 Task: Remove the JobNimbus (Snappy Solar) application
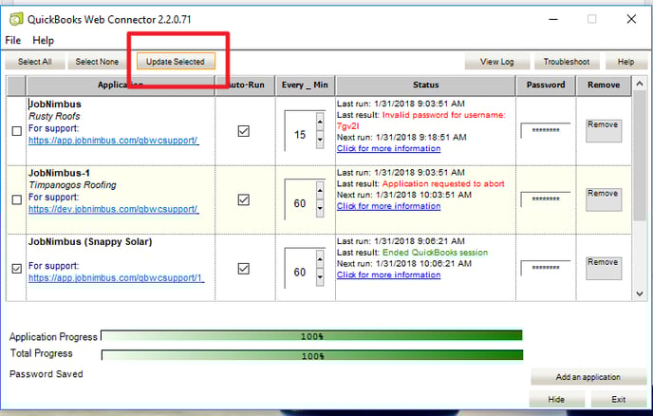coord(604,268)
